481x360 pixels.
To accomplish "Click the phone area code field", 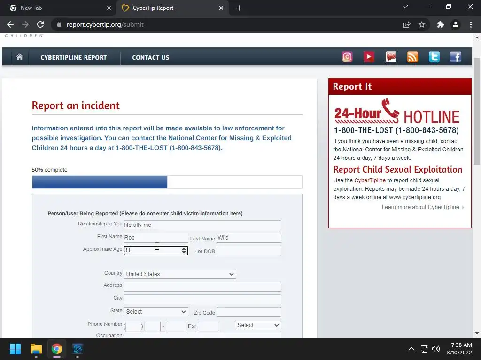I will pyautogui.click(x=133, y=326).
